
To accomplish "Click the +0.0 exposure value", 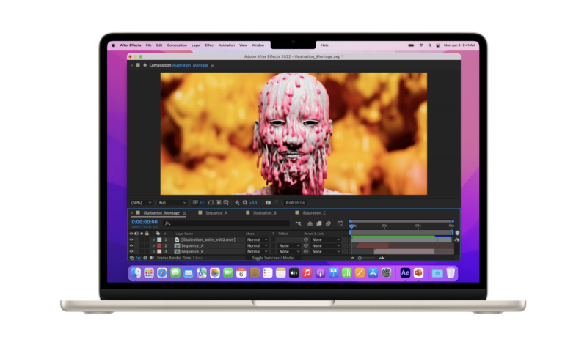I will [x=253, y=203].
